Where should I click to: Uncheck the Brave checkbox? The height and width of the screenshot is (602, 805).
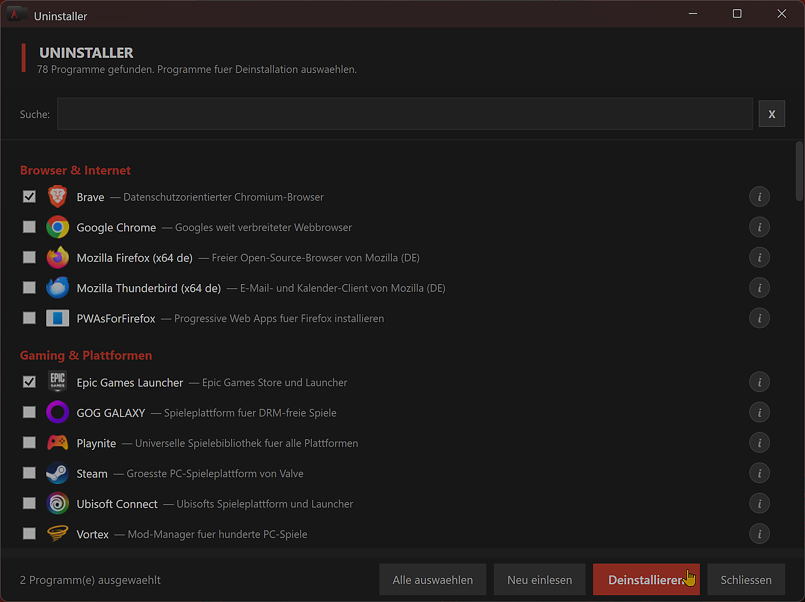tap(29, 196)
